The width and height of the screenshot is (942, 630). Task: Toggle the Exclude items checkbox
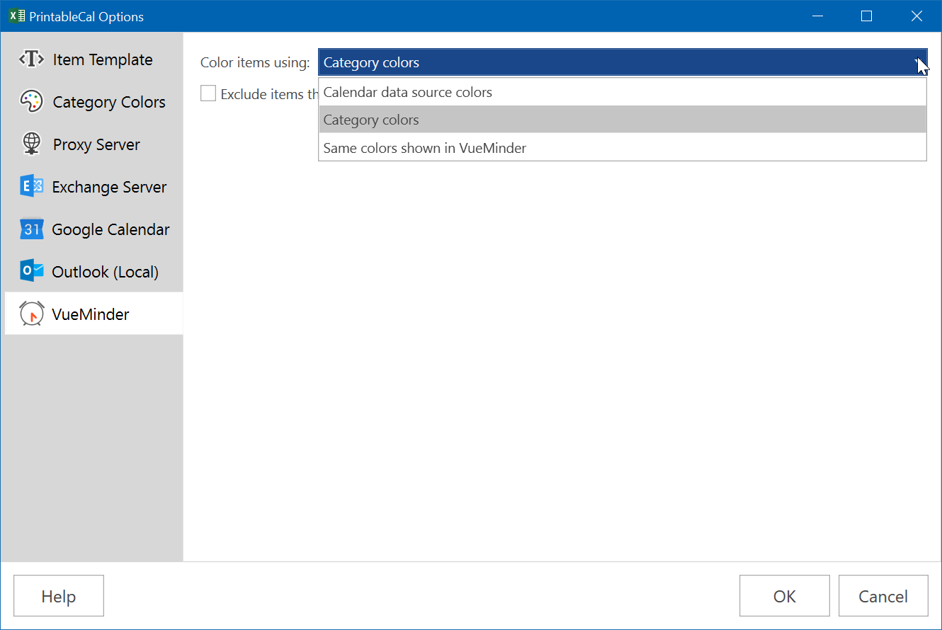[x=208, y=93]
